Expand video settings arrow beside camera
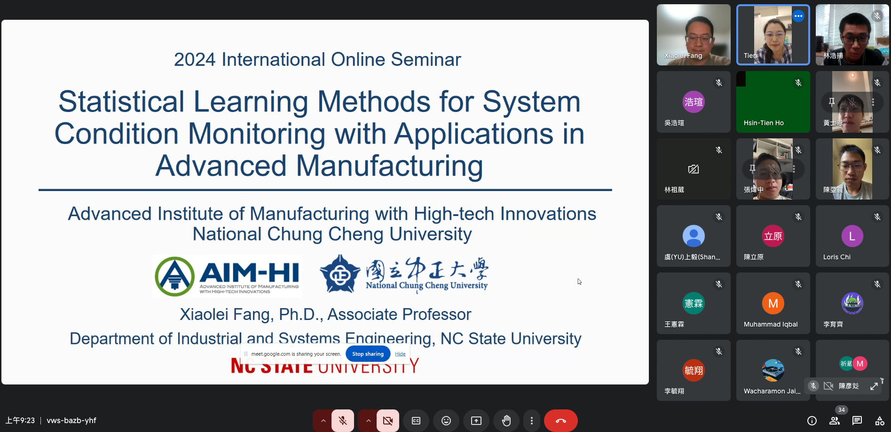 368,421
